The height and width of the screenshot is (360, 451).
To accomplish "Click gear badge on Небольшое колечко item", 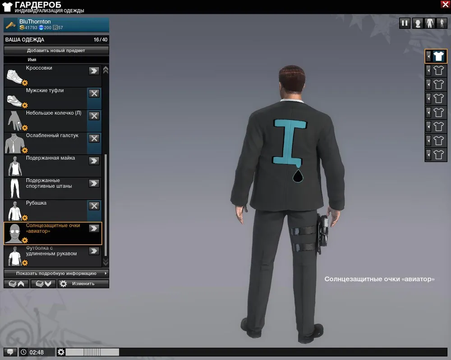I will 25,127.
